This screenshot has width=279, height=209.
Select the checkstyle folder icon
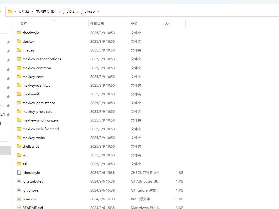(19, 33)
